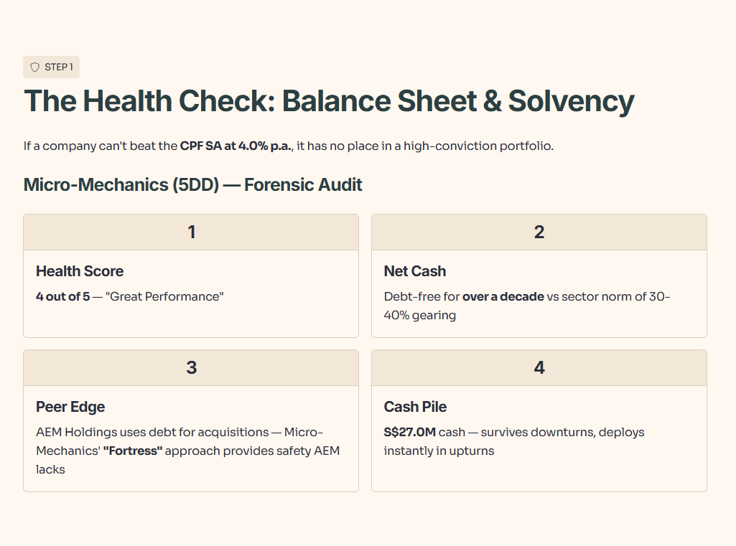Click 'it has no place in a high-conviction portfolio' text

[x=425, y=146]
